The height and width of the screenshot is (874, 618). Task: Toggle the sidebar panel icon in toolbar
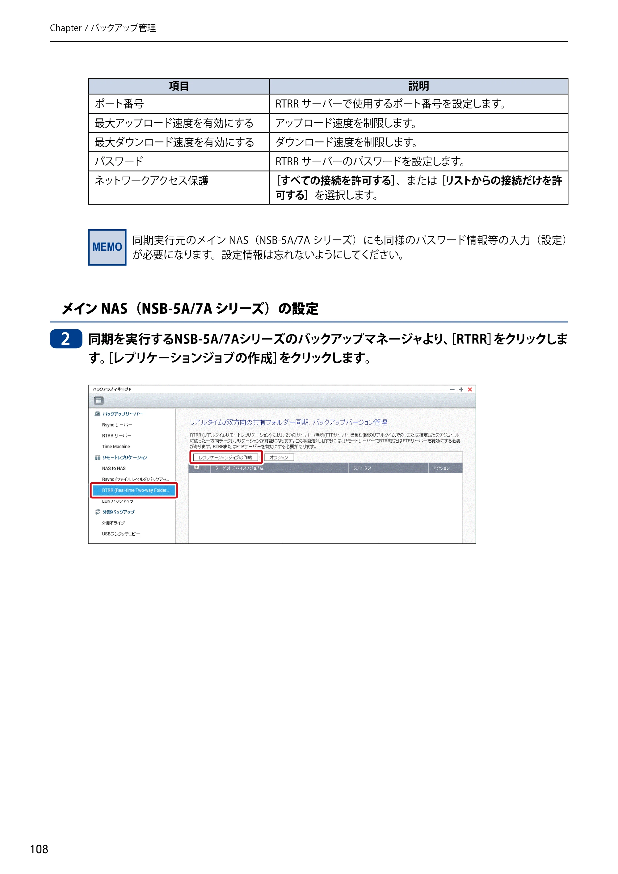99,400
